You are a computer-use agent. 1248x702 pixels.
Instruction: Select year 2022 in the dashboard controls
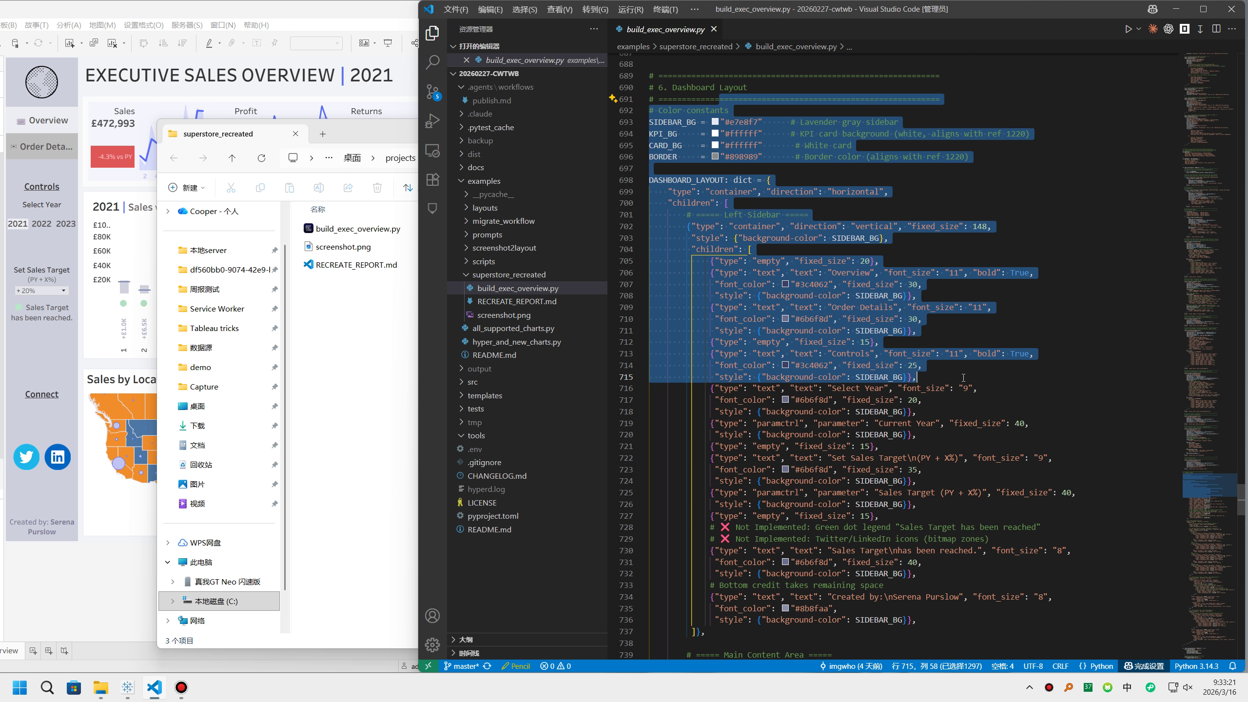(x=42, y=223)
